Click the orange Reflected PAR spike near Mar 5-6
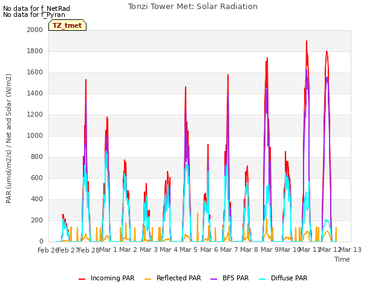387x290 pixels. pyautogui.click(x=198, y=213)
